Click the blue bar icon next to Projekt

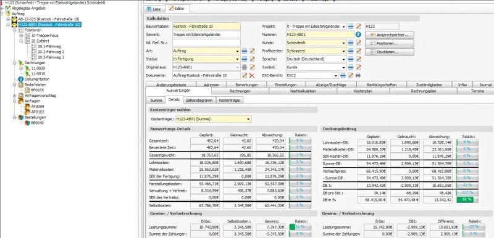pos(351,27)
